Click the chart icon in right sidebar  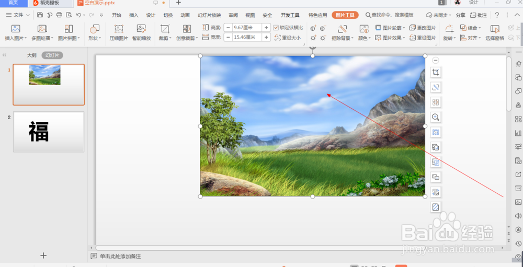pyautogui.click(x=518, y=133)
